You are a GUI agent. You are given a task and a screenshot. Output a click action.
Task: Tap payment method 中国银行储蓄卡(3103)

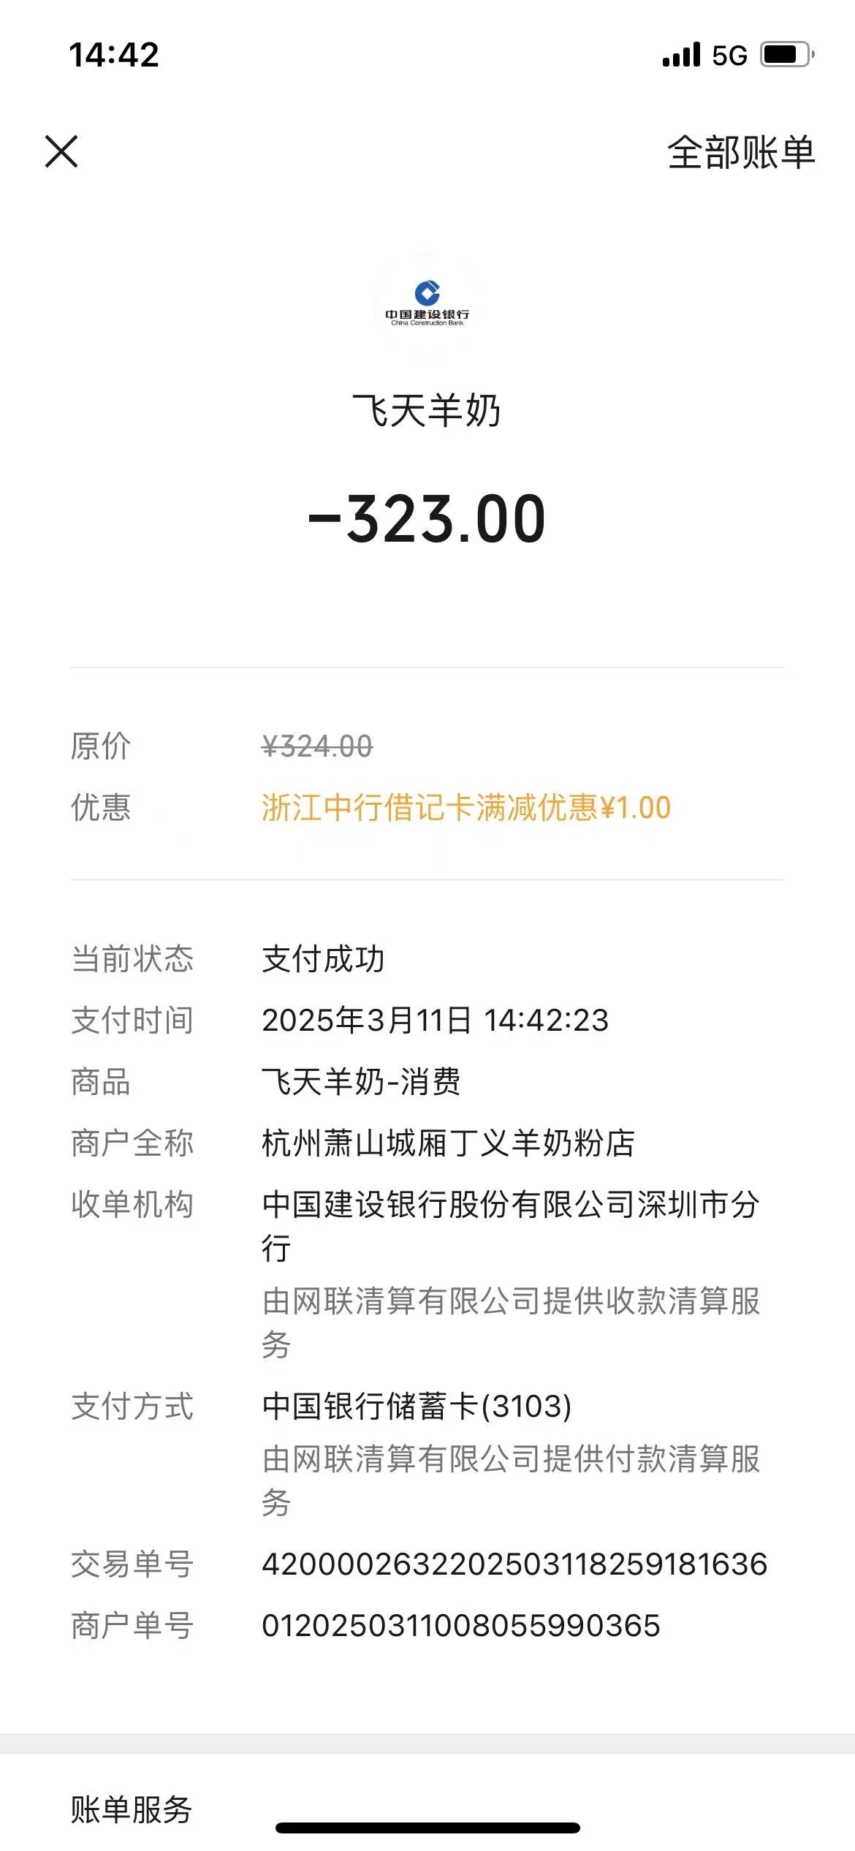point(417,1407)
